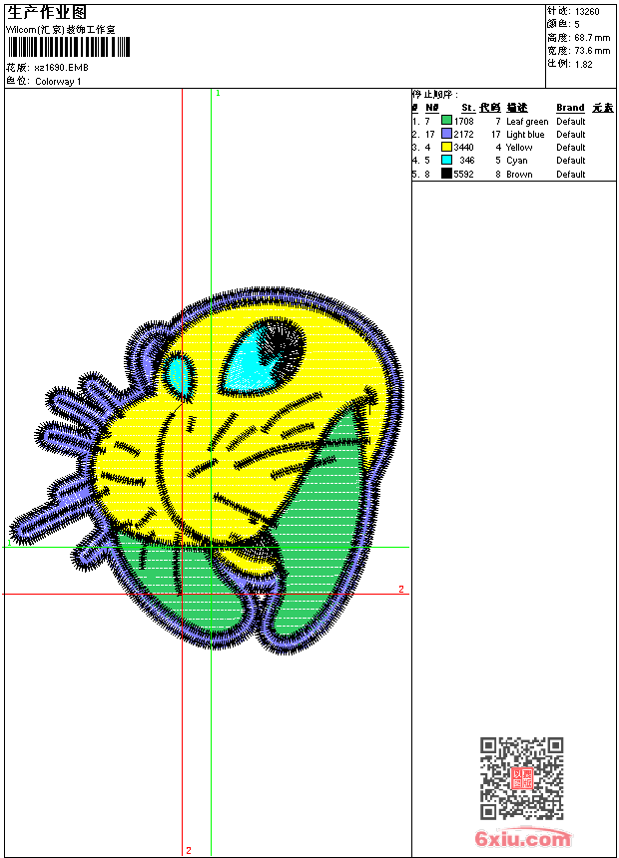
Task: Click the green marker 1 on the horizontal guide
Action: (x=9, y=543)
